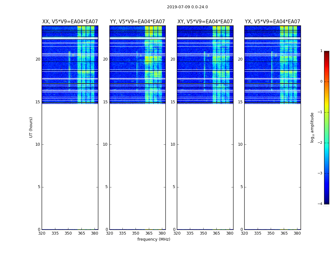334x255 pixels.
Task: Select the XX panel title text
Action: click(70, 22)
